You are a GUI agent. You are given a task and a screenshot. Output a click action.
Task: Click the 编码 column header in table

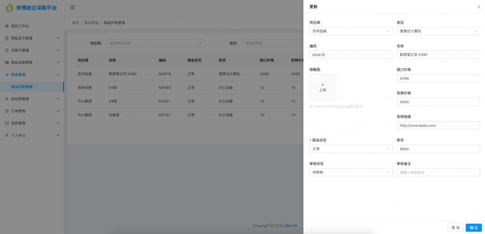click(x=162, y=60)
